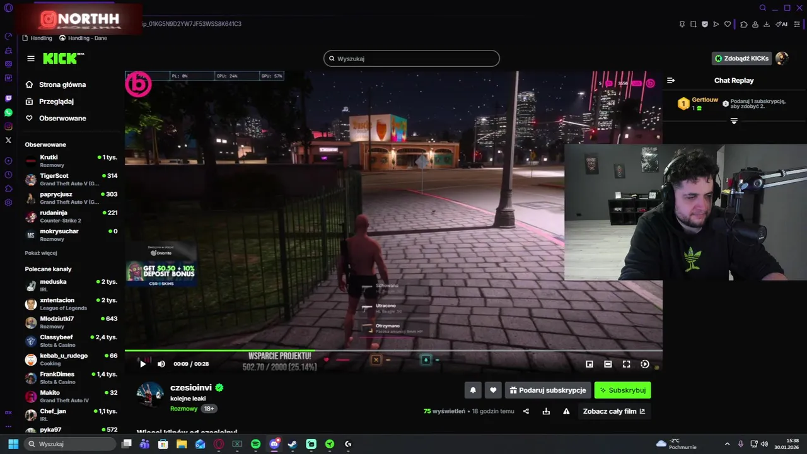
Task: Collapse the Chat Replay panel
Action: [671, 80]
